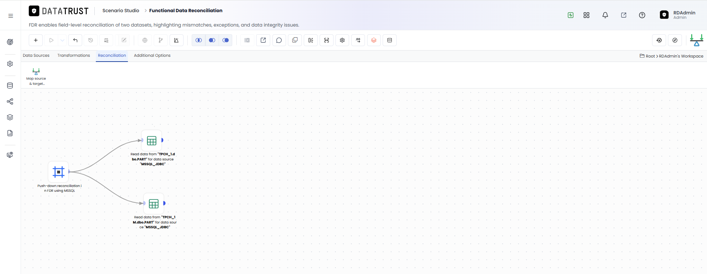Screen dimensions: 707x274
Task: Click the git branch icon in toolbar
Action: (x=161, y=40)
